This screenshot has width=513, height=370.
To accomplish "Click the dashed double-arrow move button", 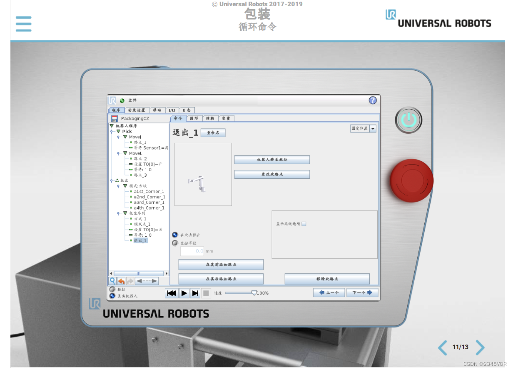I will tap(147, 281).
